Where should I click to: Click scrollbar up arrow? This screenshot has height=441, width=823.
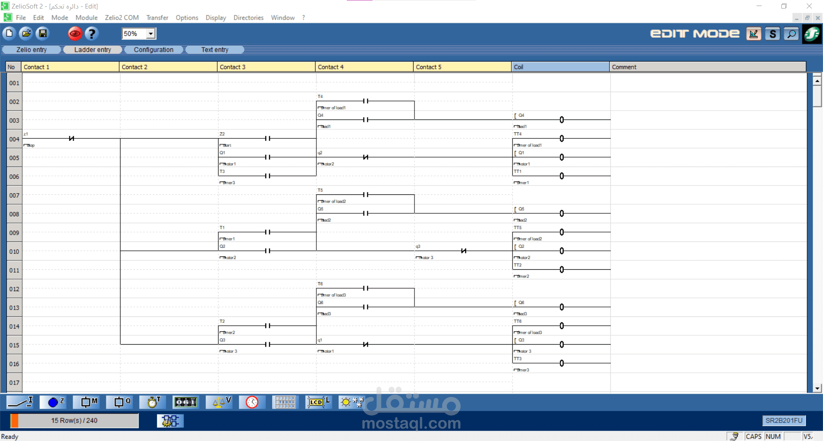click(x=817, y=80)
